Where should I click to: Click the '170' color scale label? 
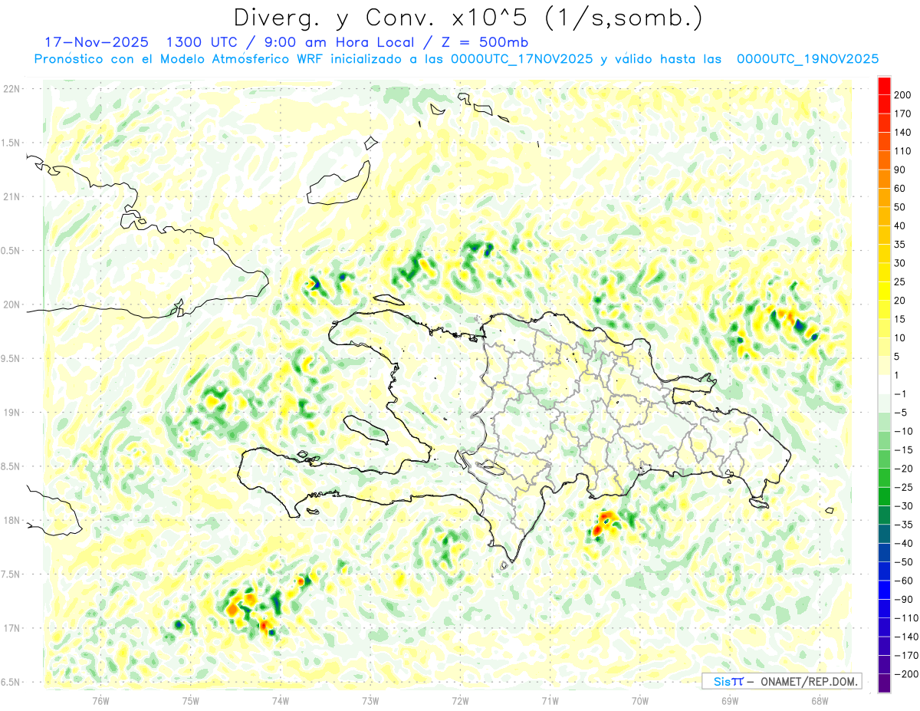coord(902,114)
